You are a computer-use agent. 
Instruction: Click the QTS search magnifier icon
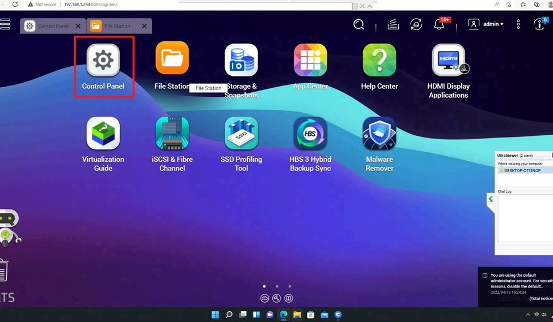pyautogui.click(x=358, y=24)
